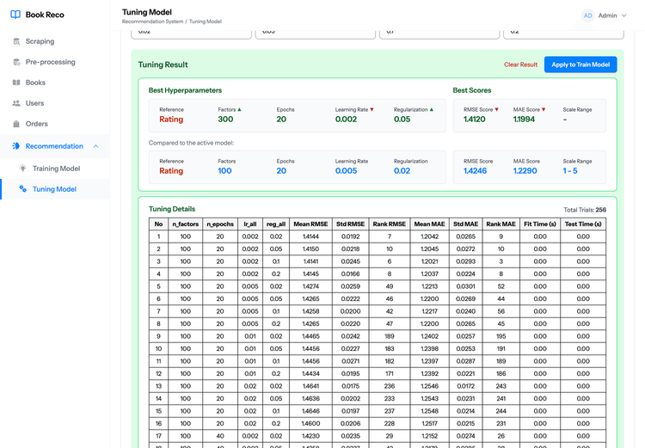645x448 pixels.
Task: Click the Books sidebar icon
Action: click(x=16, y=83)
